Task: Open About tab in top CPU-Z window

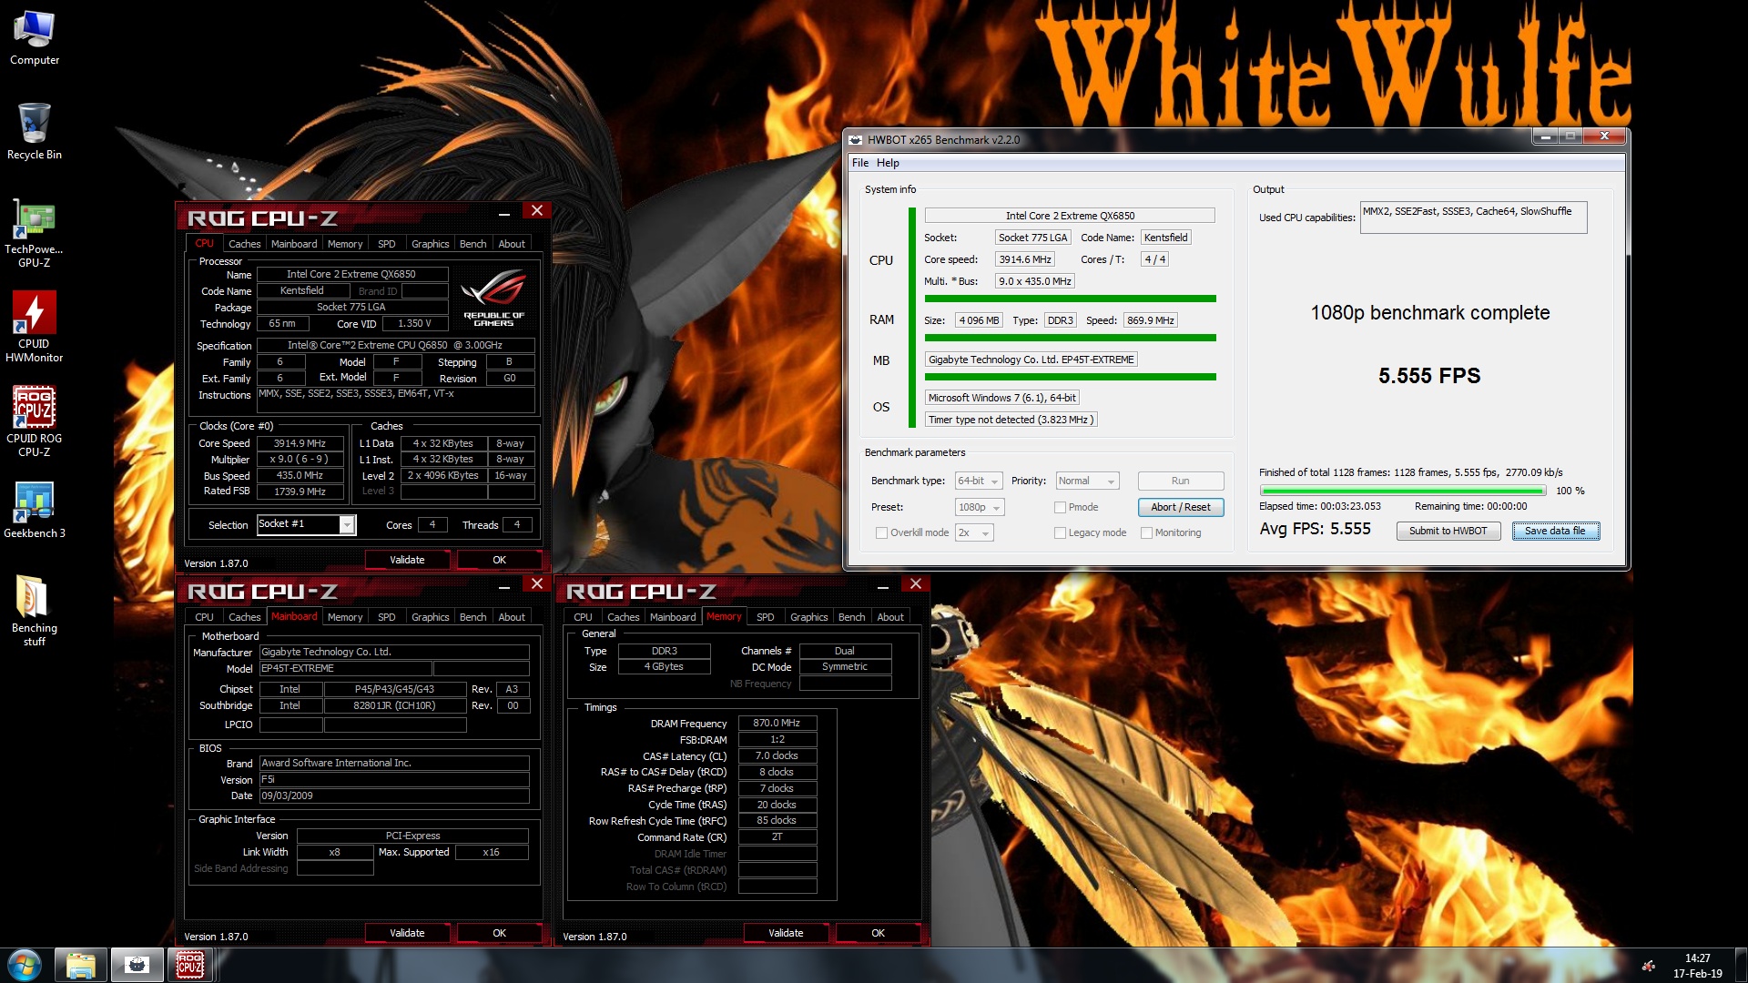Action: point(512,244)
